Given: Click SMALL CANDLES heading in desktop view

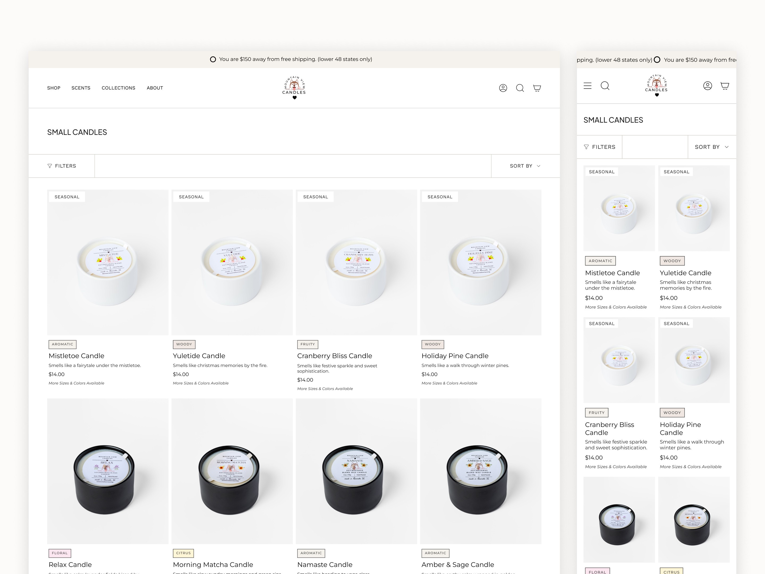Looking at the screenshot, I should pyautogui.click(x=77, y=132).
